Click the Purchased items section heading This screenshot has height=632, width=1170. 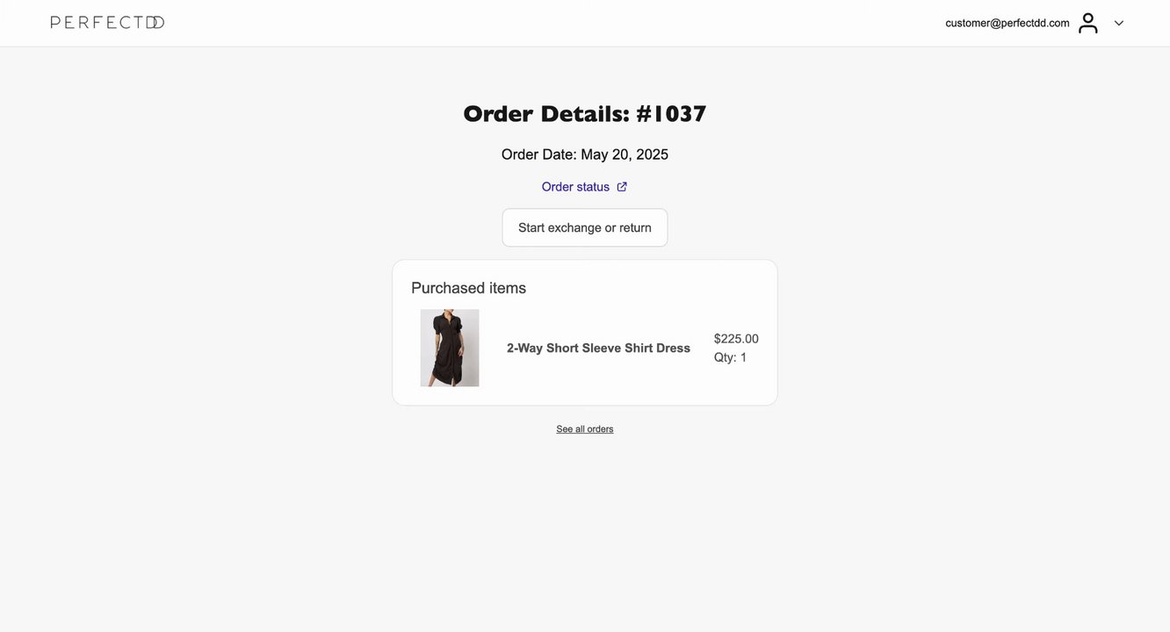(x=469, y=288)
